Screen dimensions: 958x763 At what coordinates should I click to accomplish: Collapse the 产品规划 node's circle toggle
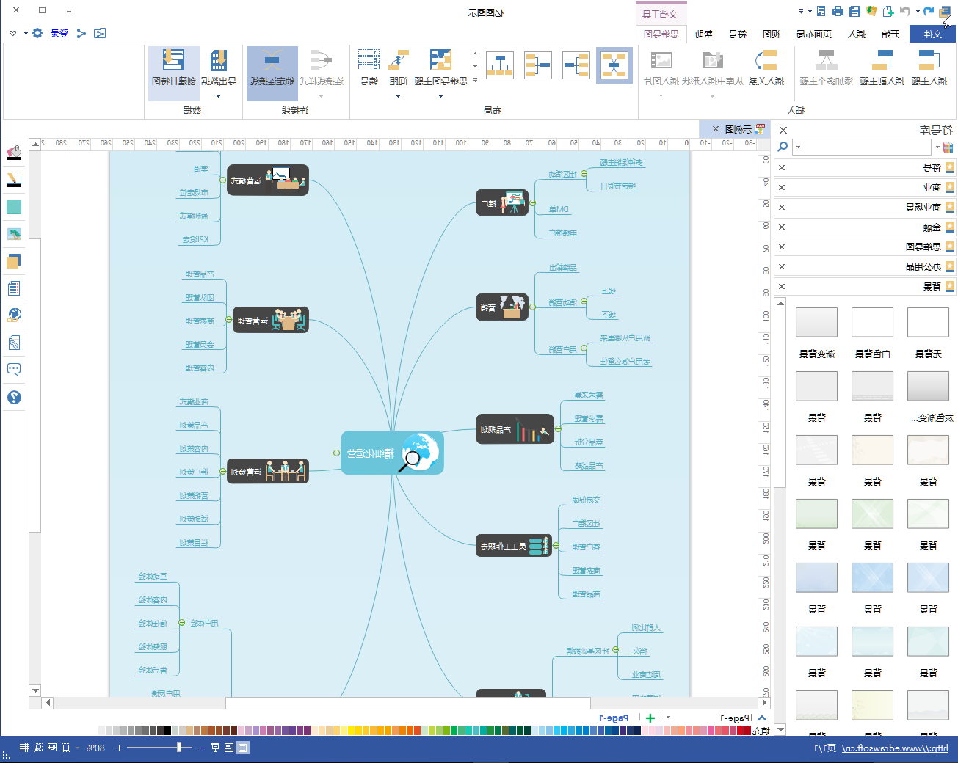[559, 428]
